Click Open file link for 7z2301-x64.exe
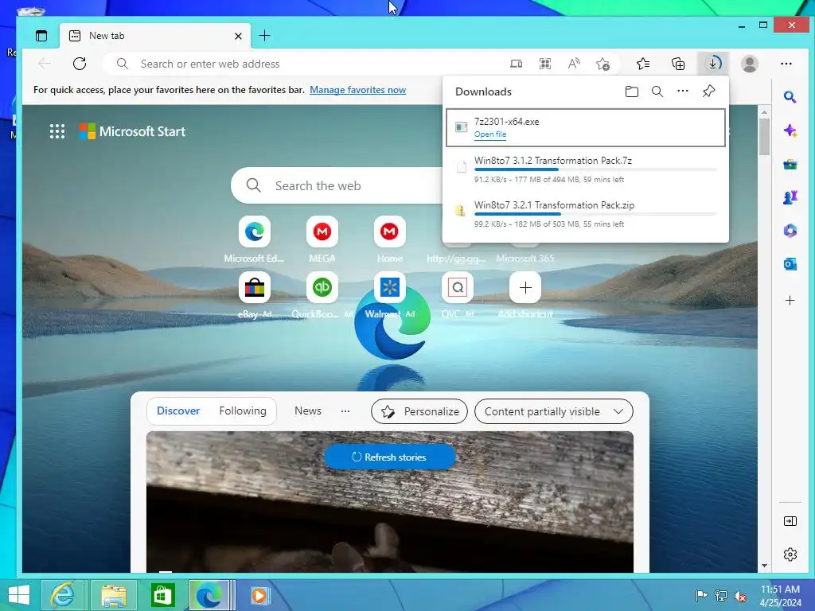 coord(490,134)
